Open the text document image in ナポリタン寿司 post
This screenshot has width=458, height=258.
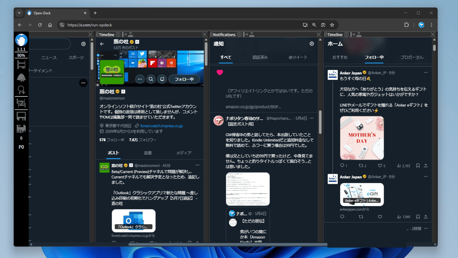248,189
